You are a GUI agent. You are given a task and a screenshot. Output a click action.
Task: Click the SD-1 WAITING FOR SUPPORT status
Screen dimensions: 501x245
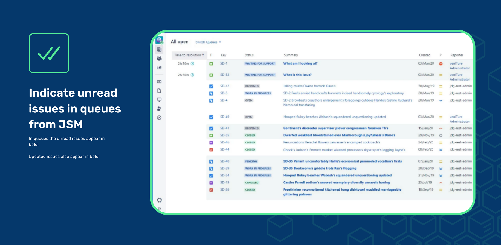(260, 64)
